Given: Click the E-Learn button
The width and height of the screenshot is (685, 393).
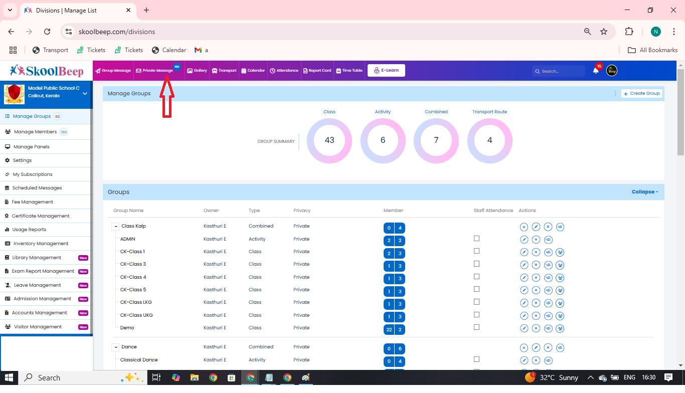Looking at the screenshot, I should coord(386,71).
